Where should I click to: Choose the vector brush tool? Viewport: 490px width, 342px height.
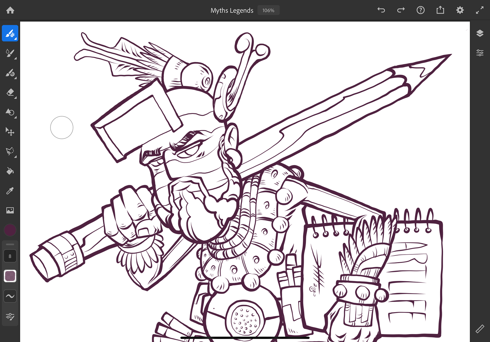pos(10,73)
